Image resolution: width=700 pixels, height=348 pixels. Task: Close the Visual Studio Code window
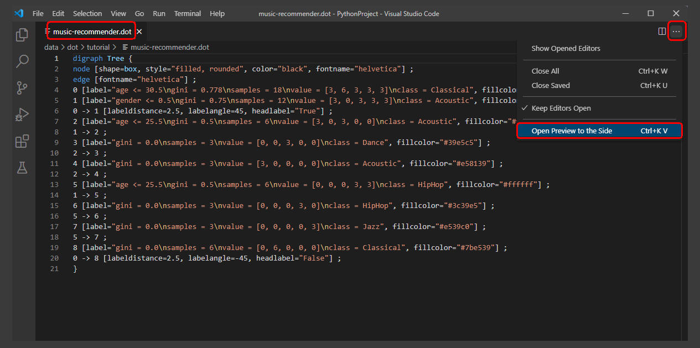(676, 13)
